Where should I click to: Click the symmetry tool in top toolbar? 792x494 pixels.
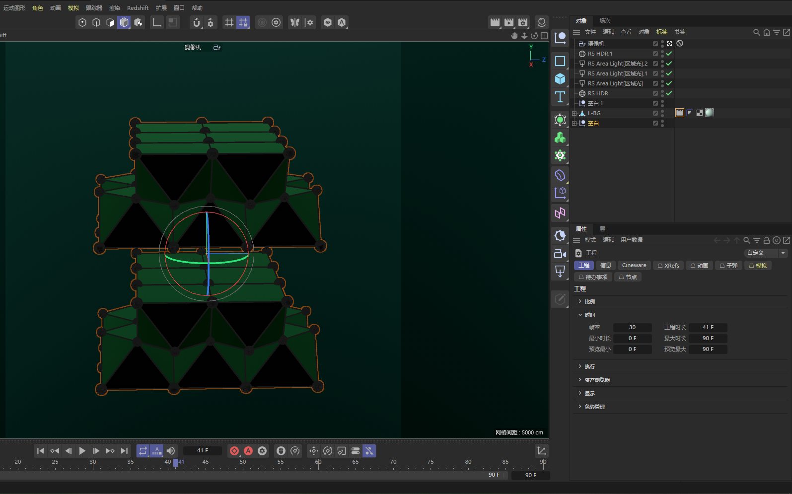click(295, 22)
